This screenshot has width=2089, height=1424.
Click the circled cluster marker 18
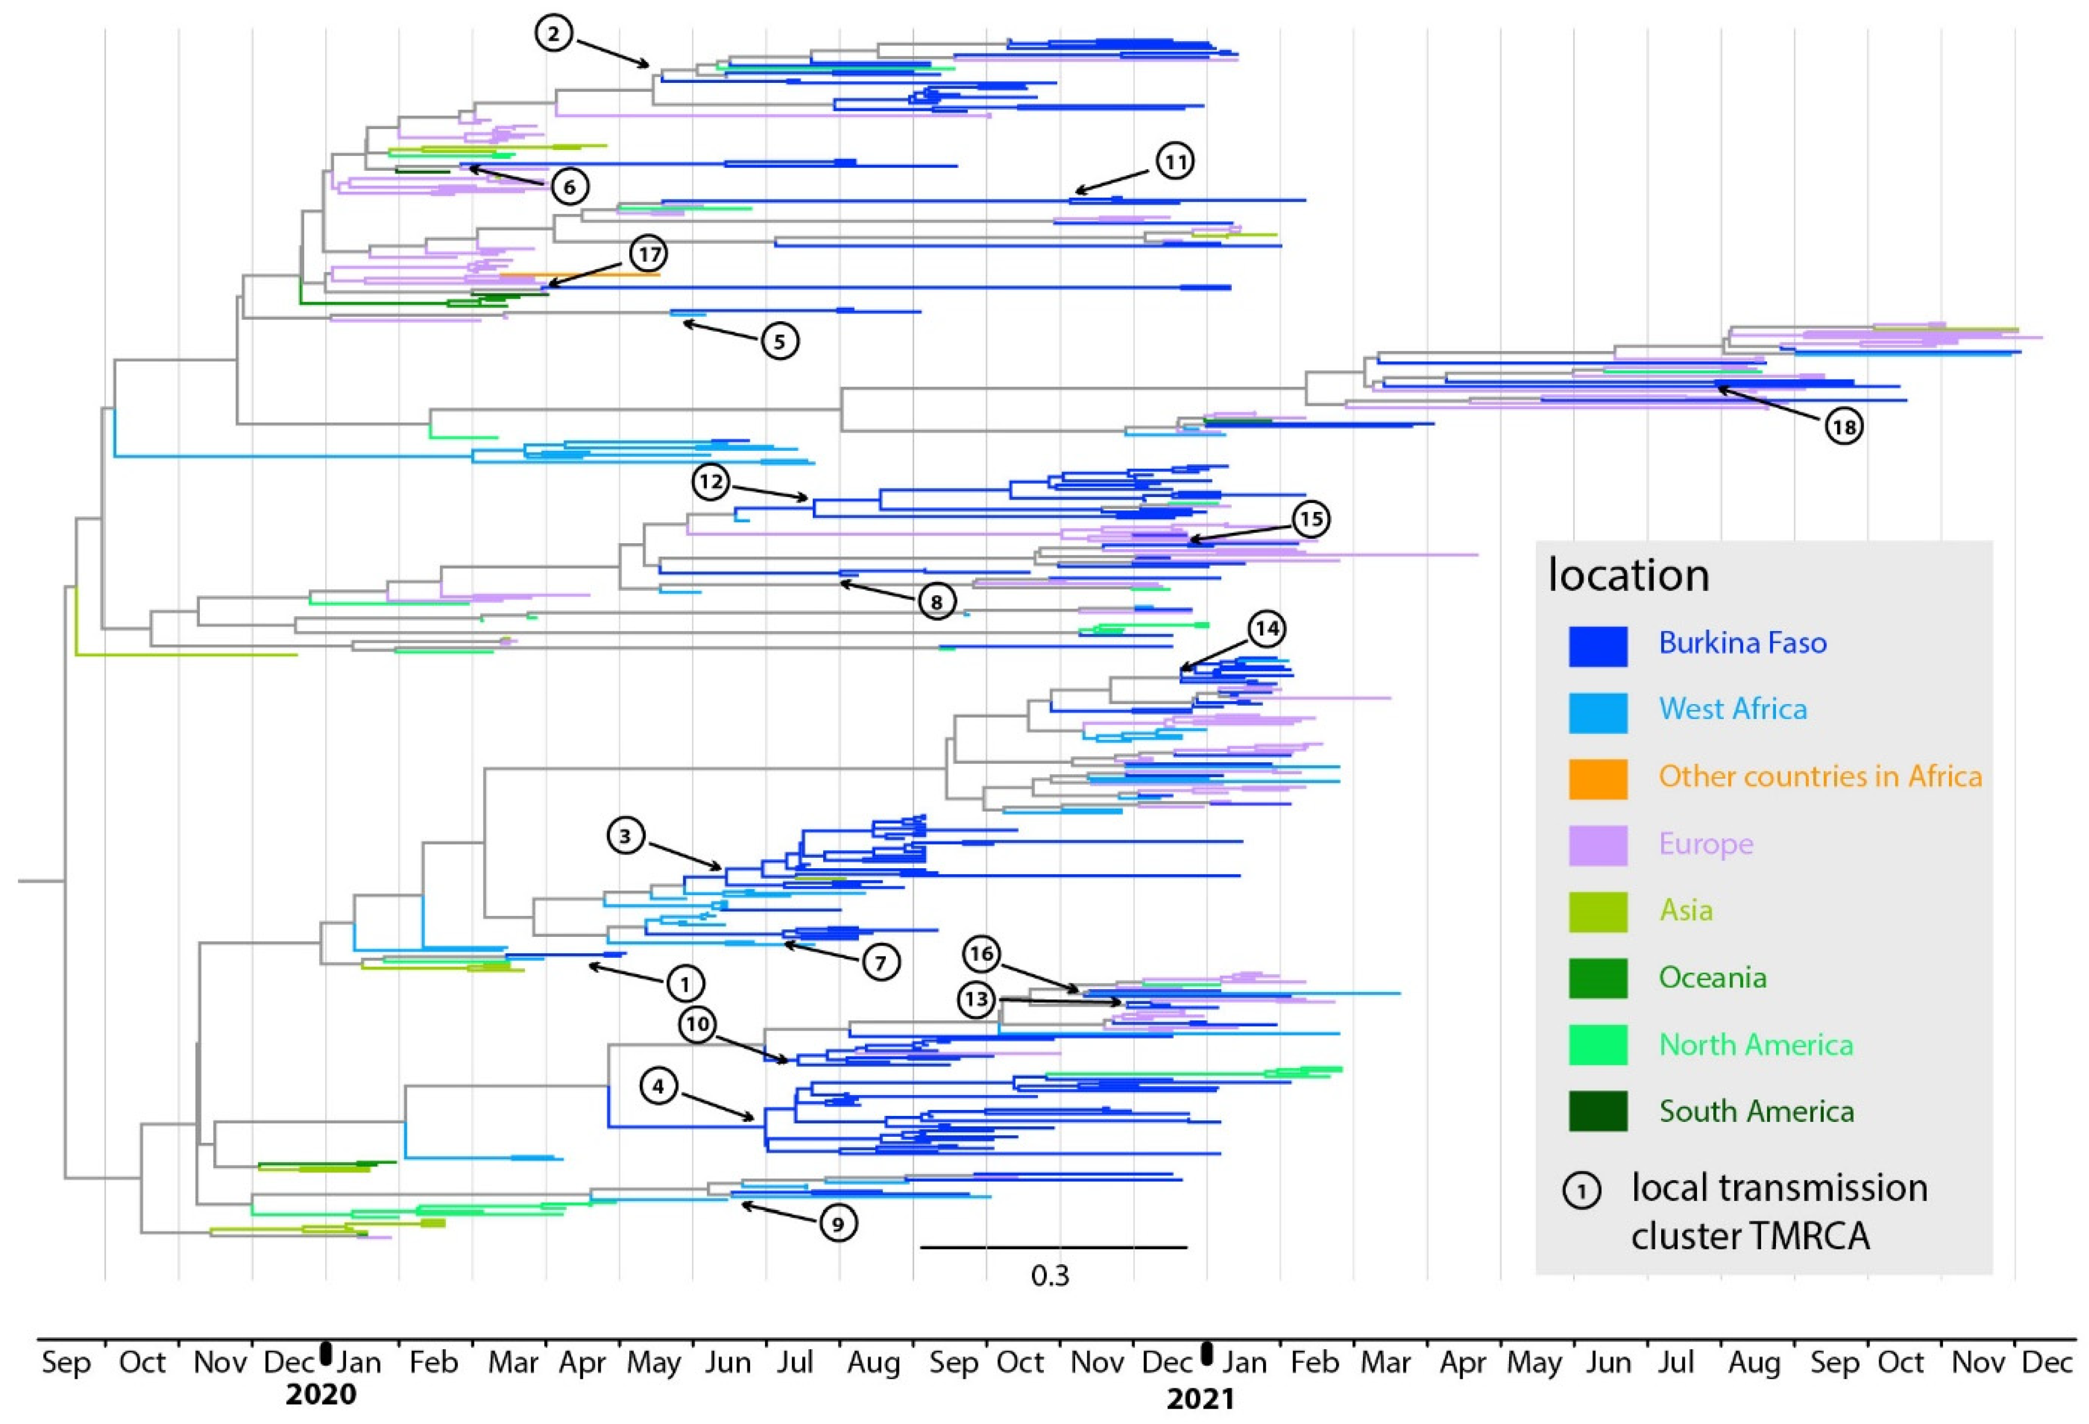[1844, 426]
